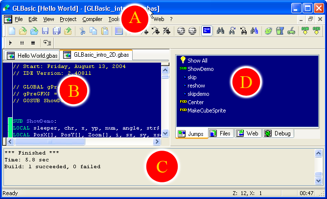The height and width of the screenshot is (199, 327).
Task: Click the Paste clipboard icon
Action: (x=105, y=31)
